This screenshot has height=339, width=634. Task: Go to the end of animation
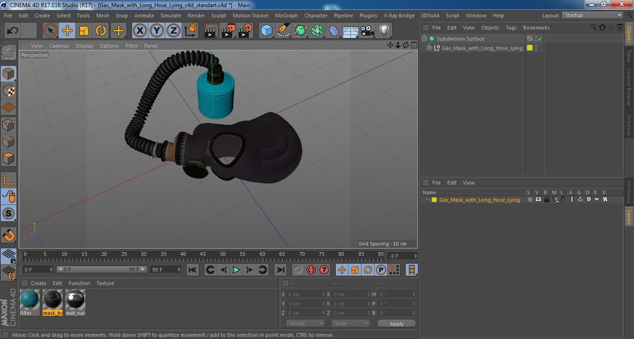click(x=280, y=270)
